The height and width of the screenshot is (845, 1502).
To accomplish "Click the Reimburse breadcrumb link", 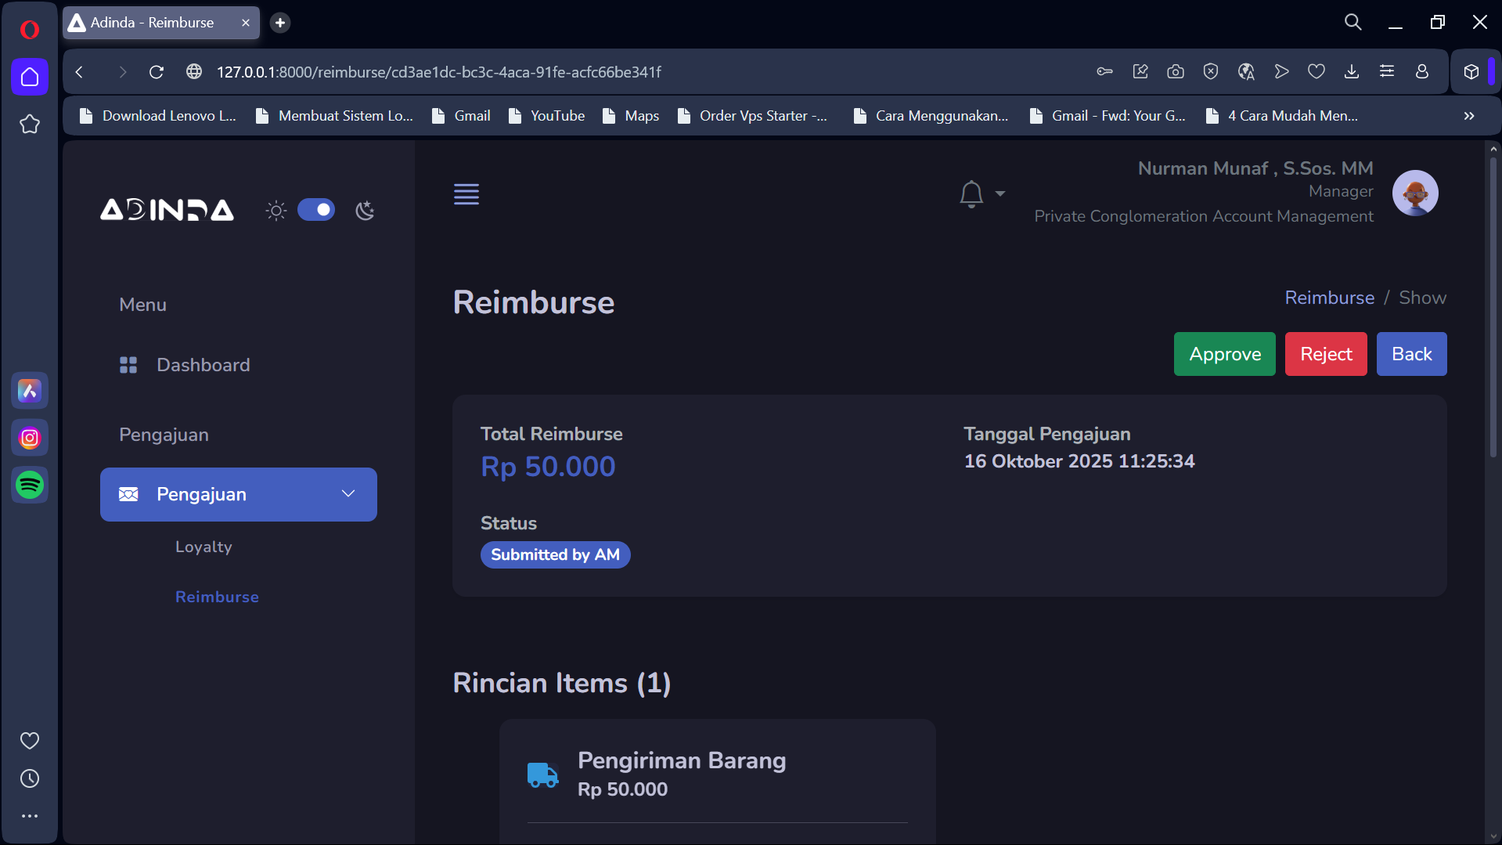I will coord(1329,298).
